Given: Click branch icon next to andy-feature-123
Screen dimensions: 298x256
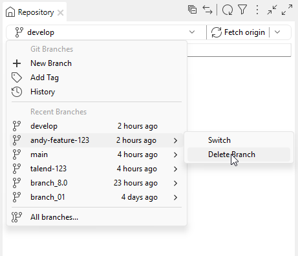Looking at the screenshot, I should 17,140.
